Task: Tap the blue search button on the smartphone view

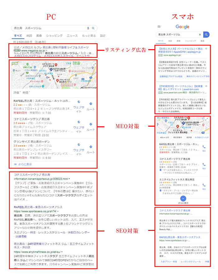Action: tap(206, 35)
